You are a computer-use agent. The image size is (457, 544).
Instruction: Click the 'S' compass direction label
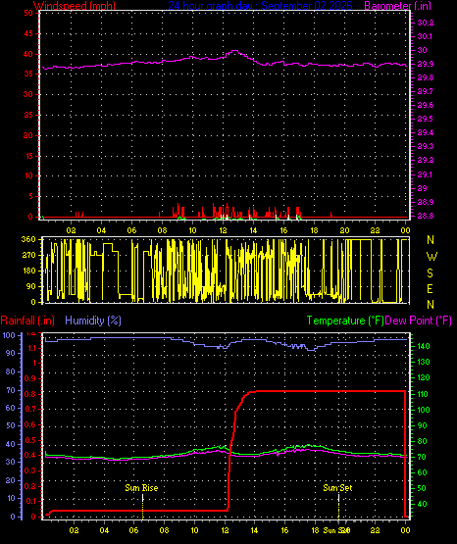(x=430, y=273)
